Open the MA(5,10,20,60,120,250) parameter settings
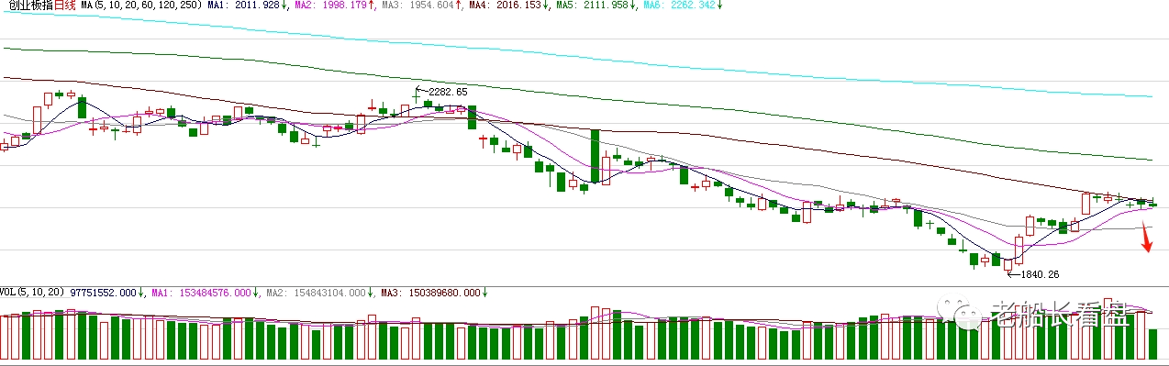The image size is (1169, 366). [x=141, y=6]
